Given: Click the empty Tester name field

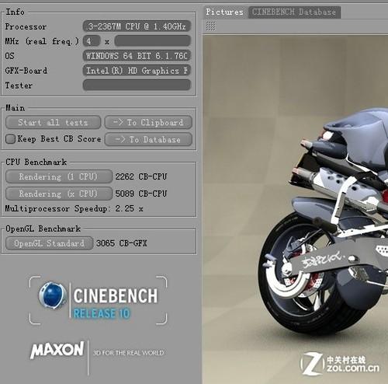Looking at the screenshot, I should [137, 85].
